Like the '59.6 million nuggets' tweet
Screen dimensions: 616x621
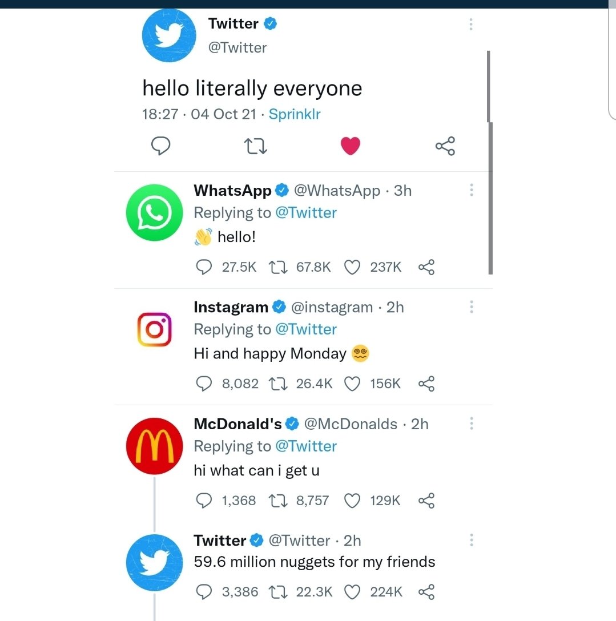[x=352, y=592]
